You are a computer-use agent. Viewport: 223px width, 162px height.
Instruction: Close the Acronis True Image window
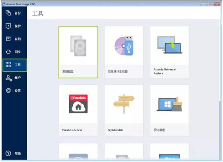pyautogui.click(x=217, y=4)
